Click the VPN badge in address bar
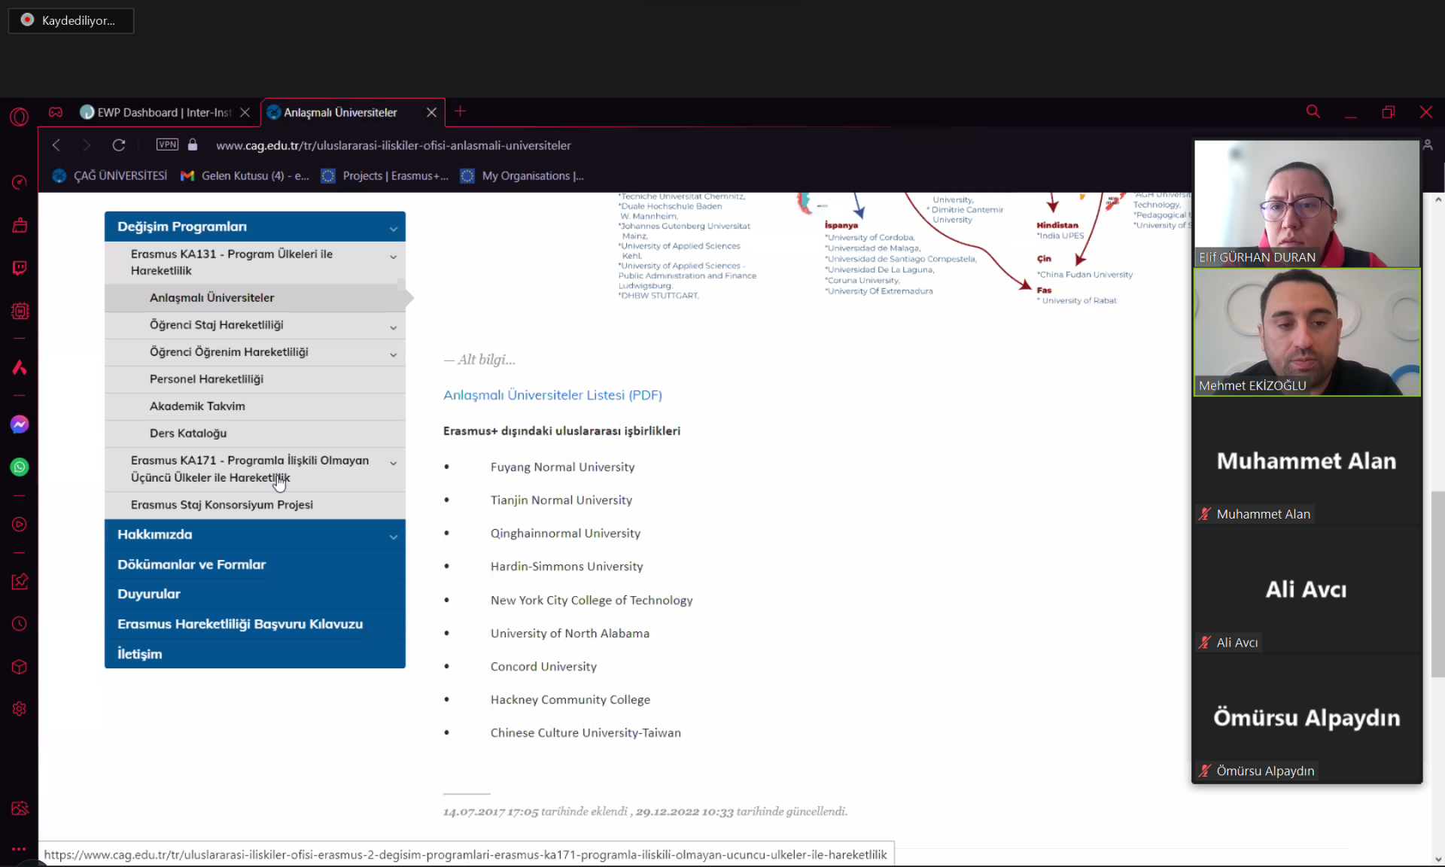The image size is (1445, 867). click(x=167, y=144)
